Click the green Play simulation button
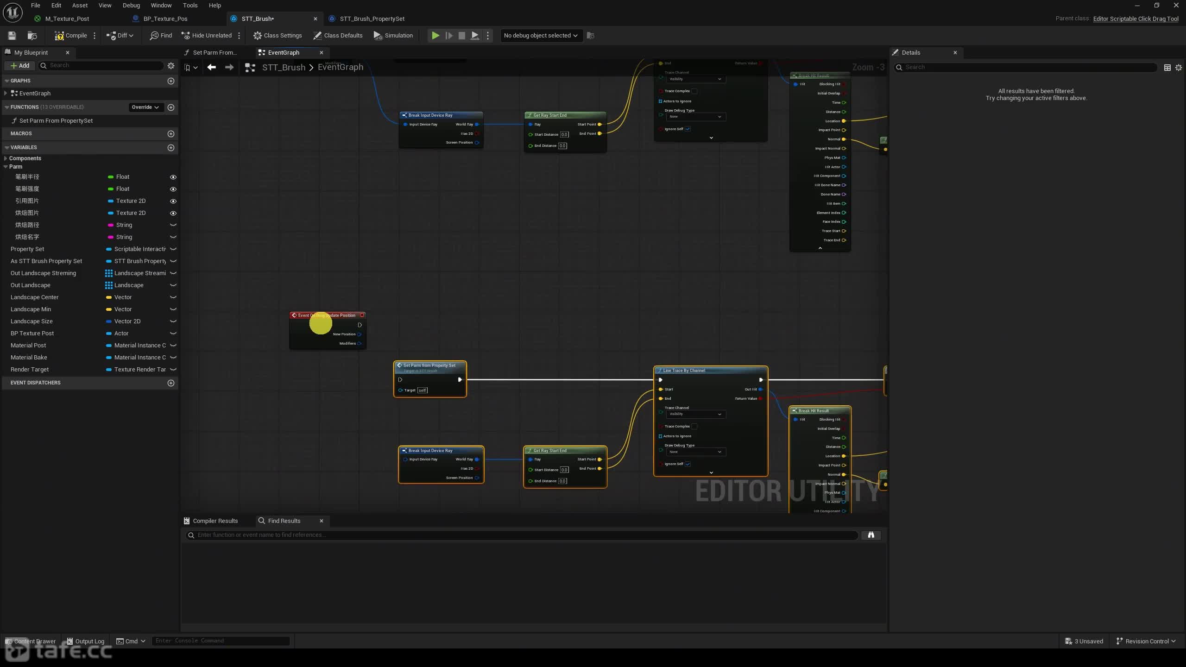 tap(435, 36)
